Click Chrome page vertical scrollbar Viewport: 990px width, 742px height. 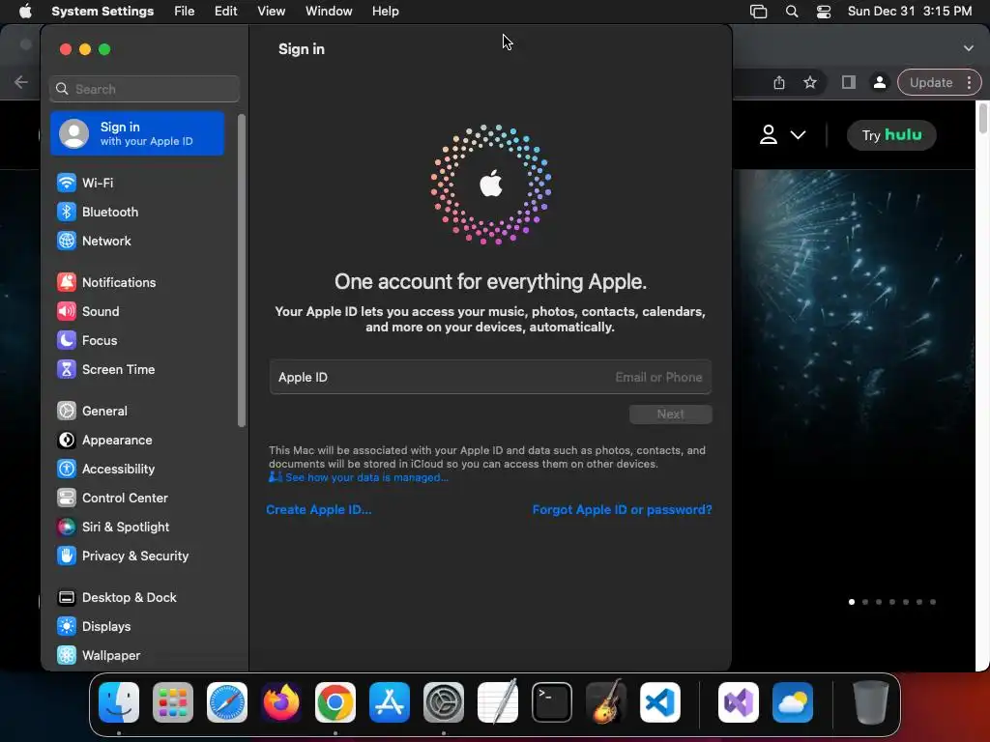tap(983, 117)
